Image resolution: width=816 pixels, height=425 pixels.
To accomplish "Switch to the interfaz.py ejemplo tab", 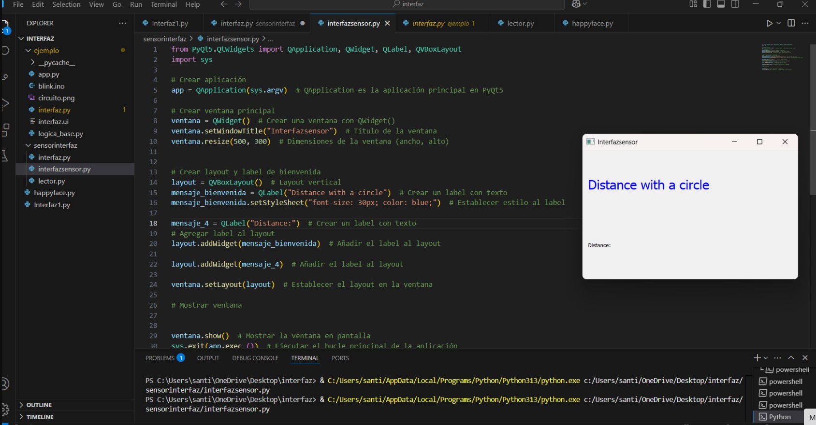I will click(443, 23).
